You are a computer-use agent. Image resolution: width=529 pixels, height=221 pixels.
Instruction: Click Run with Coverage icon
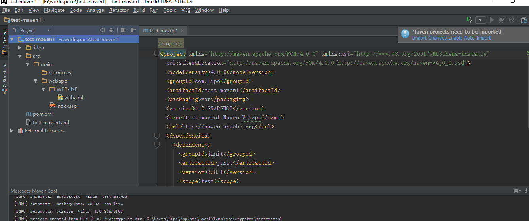[x=512, y=20]
